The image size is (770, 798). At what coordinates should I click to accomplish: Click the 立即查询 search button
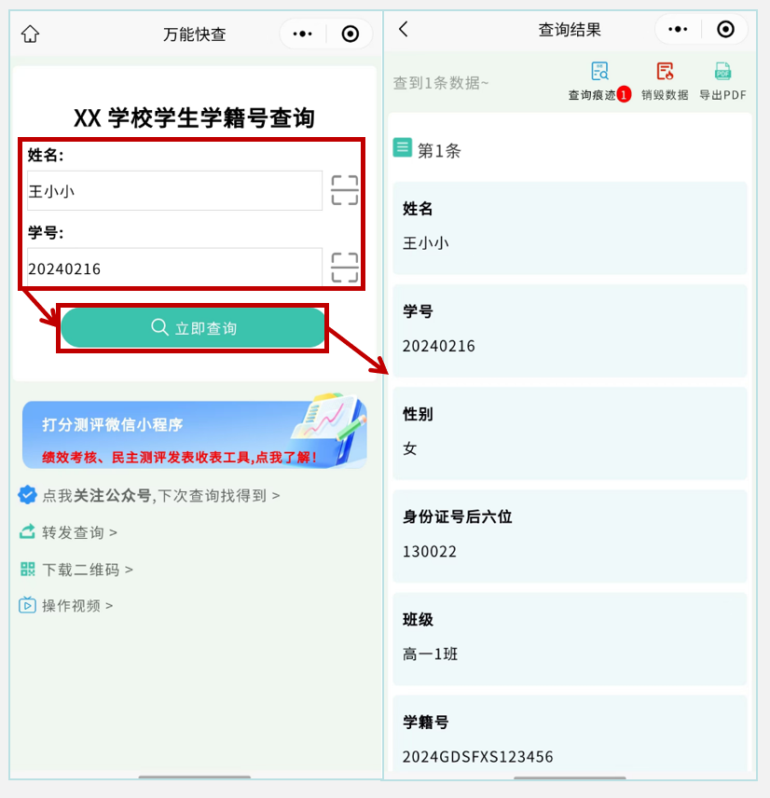[x=193, y=328]
